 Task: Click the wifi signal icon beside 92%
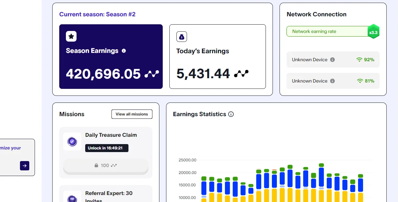pos(359,60)
